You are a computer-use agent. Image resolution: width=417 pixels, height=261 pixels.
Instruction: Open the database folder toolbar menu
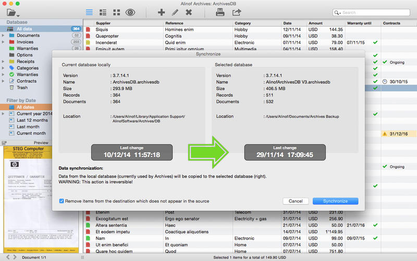[13, 13]
